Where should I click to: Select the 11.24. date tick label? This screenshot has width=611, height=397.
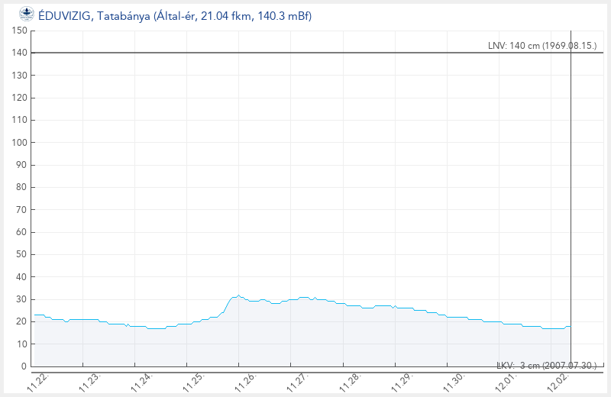(x=141, y=381)
